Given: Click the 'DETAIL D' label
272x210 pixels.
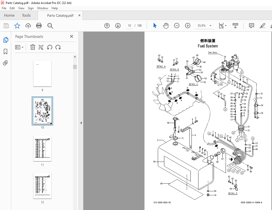Looking at the screenshot, I should coord(233,193).
